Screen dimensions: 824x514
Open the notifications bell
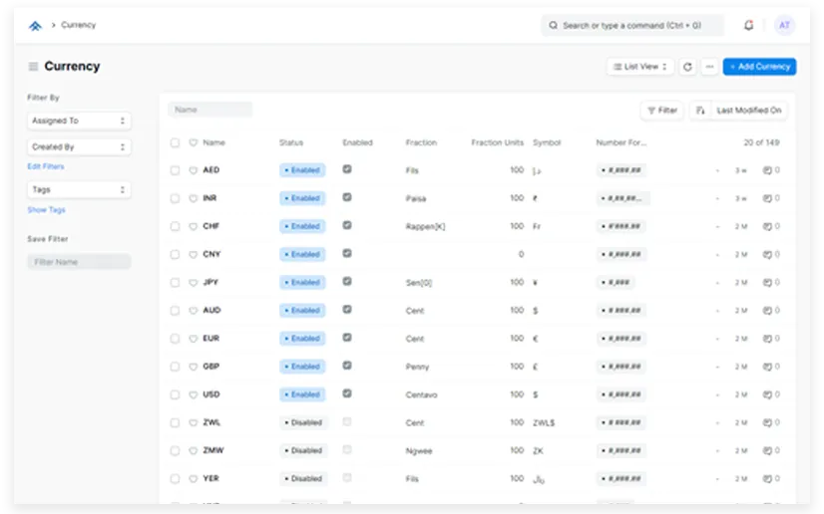coord(749,25)
